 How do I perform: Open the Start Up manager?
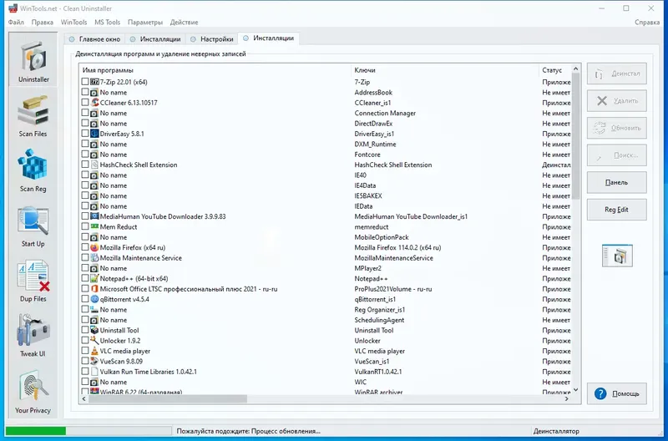click(x=33, y=226)
